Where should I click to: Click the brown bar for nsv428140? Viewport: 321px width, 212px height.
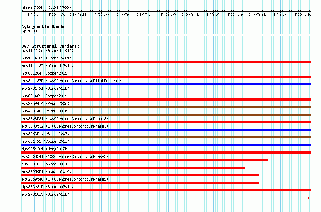166,115
